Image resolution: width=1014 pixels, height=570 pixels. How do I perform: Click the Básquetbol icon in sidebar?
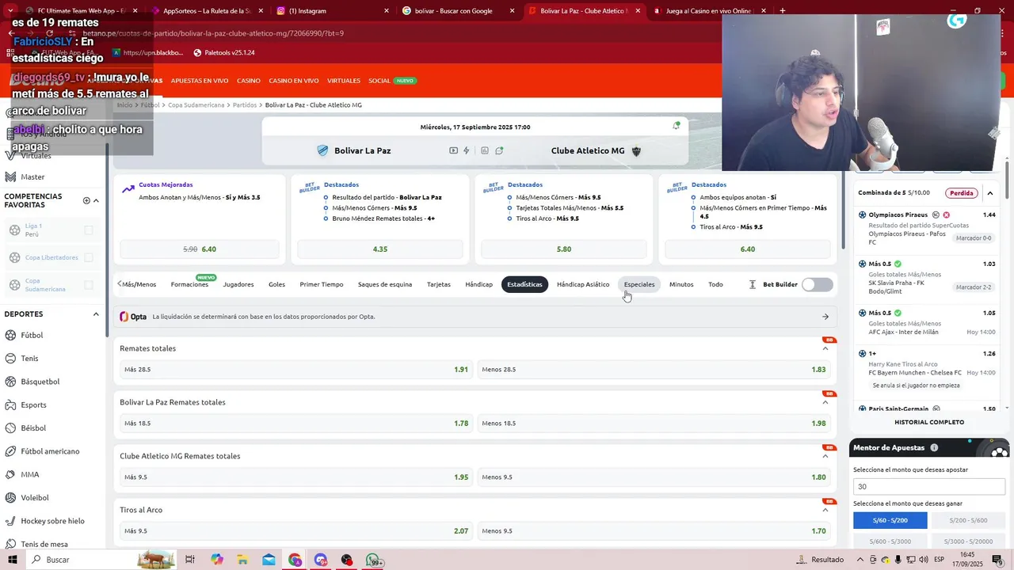(x=11, y=382)
